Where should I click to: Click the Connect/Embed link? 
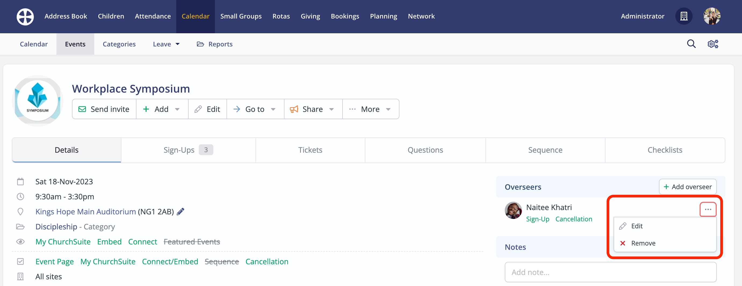click(170, 261)
